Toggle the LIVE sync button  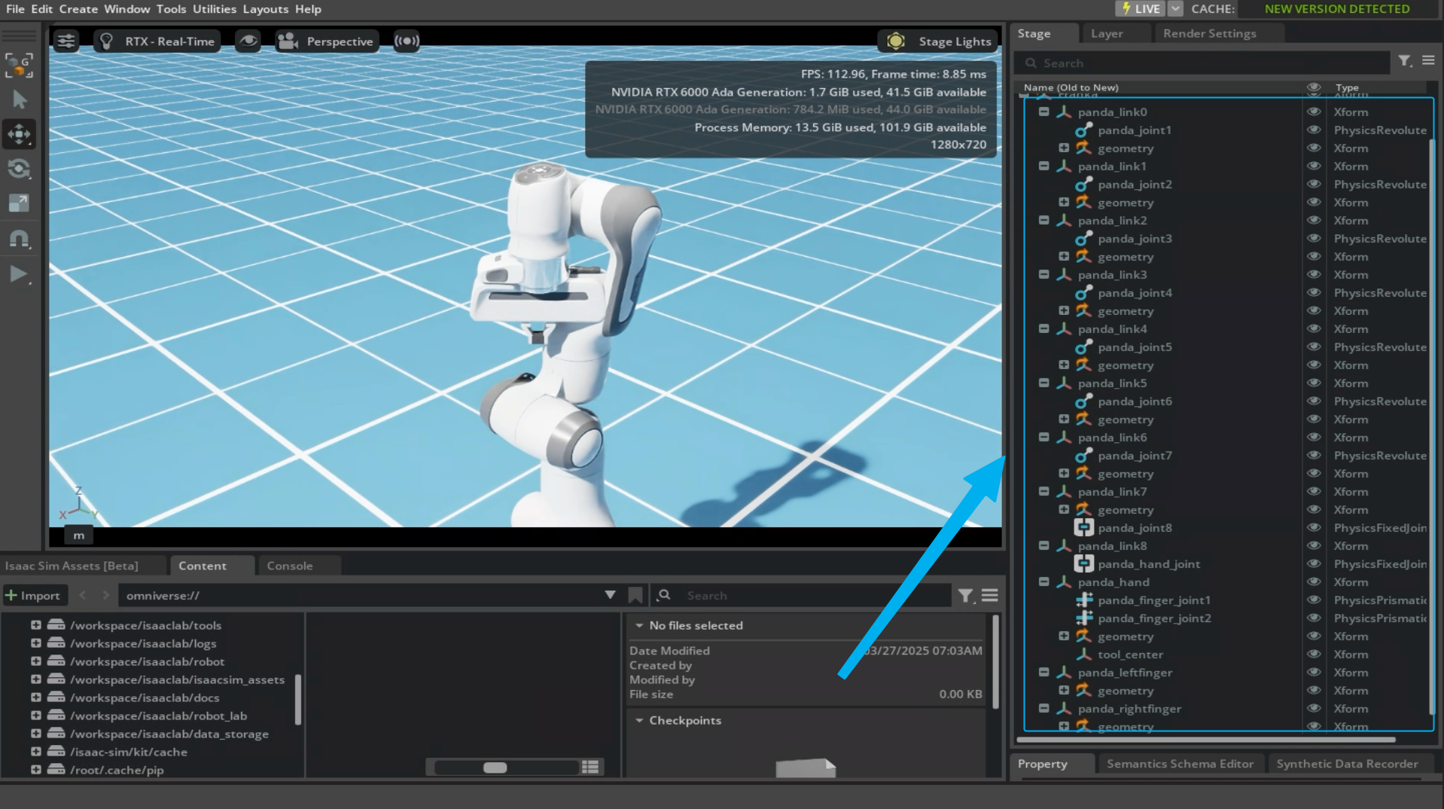point(1140,9)
